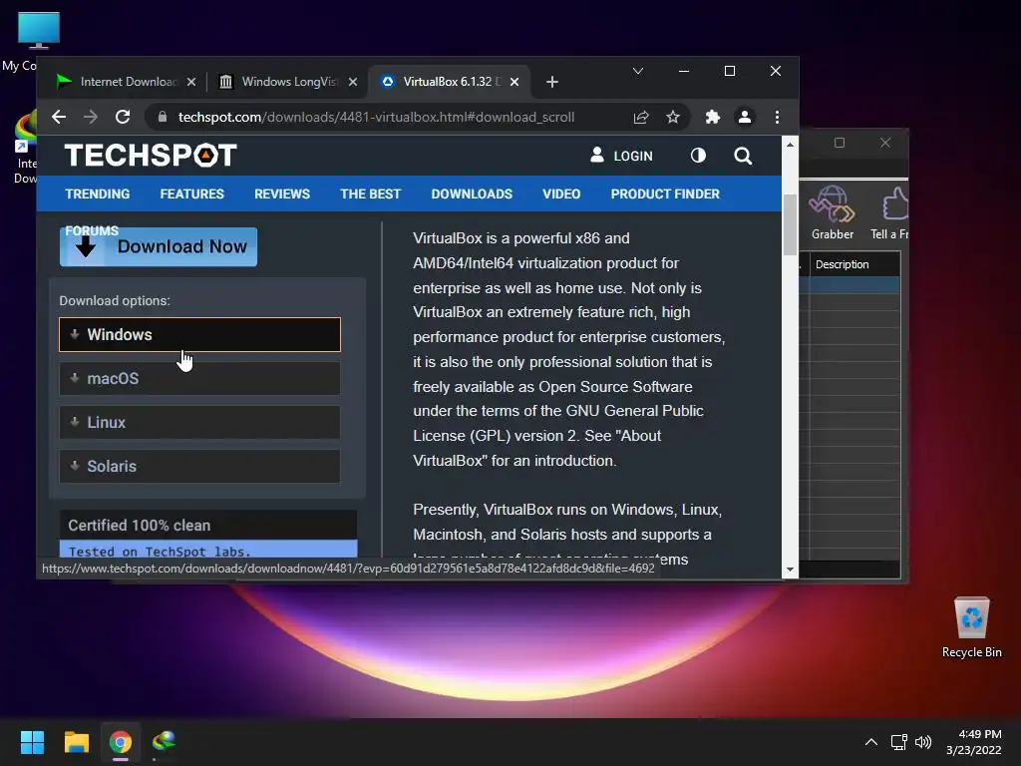
Task: Open the PRODUCT FINDER menu
Action: click(x=665, y=194)
